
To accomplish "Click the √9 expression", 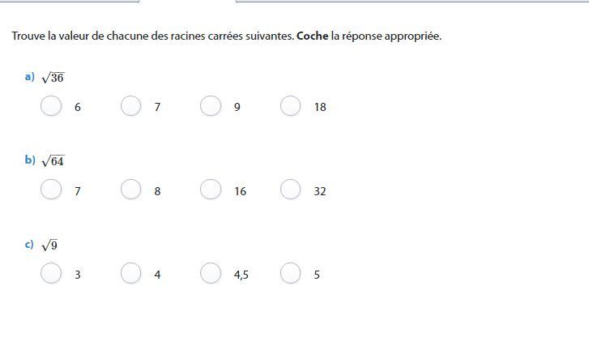I will coord(49,245).
